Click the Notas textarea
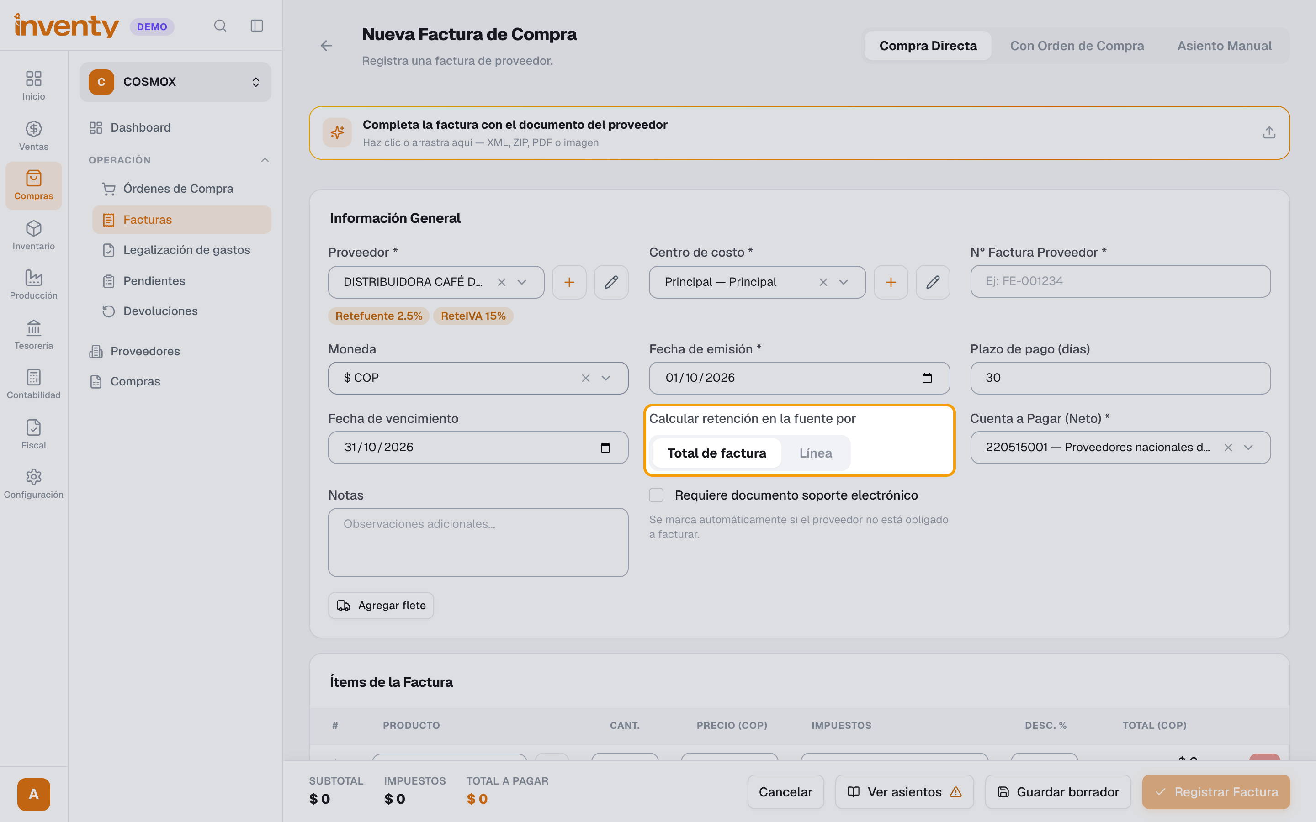The width and height of the screenshot is (1316, 822). coord(478,543)
